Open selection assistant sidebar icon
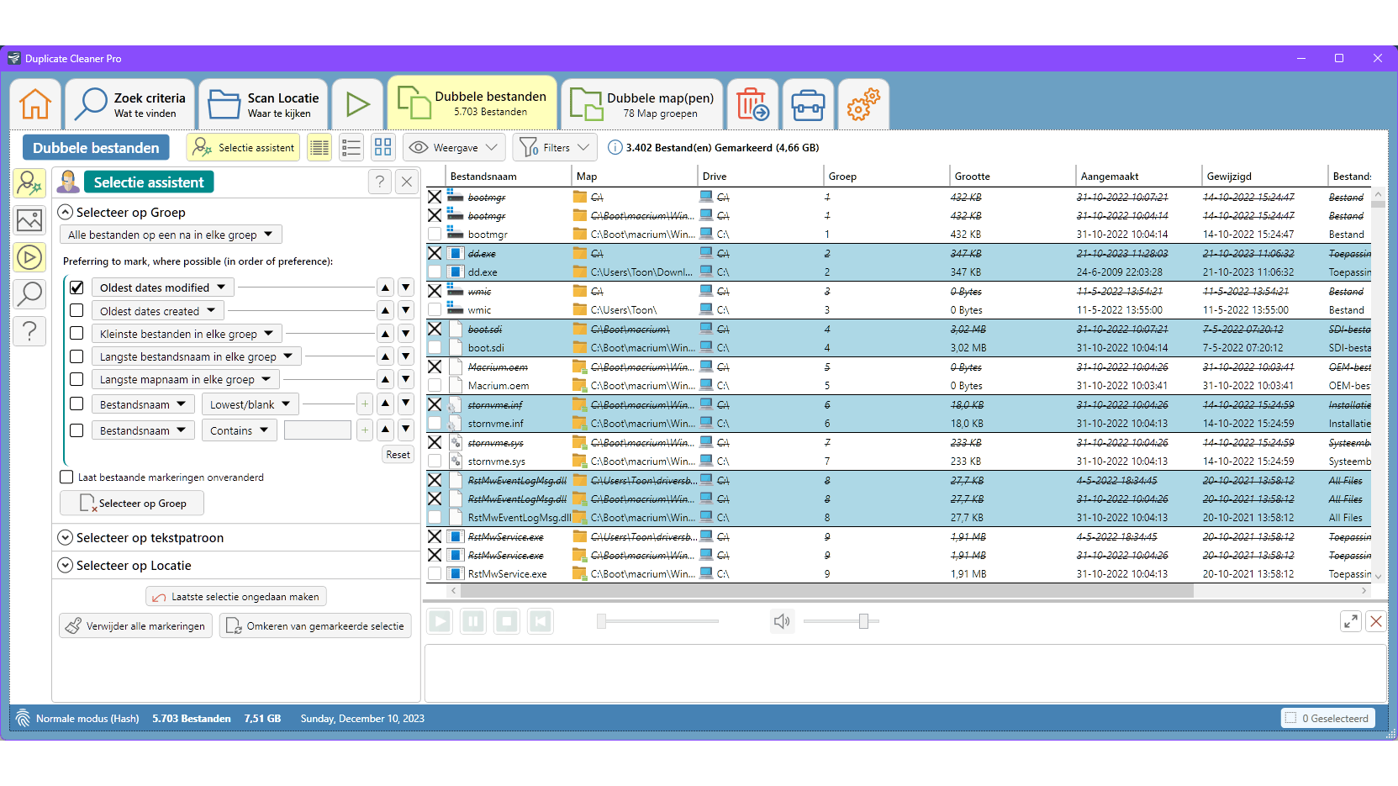The width and height of the screenshot is (1398, 786). 29,182
